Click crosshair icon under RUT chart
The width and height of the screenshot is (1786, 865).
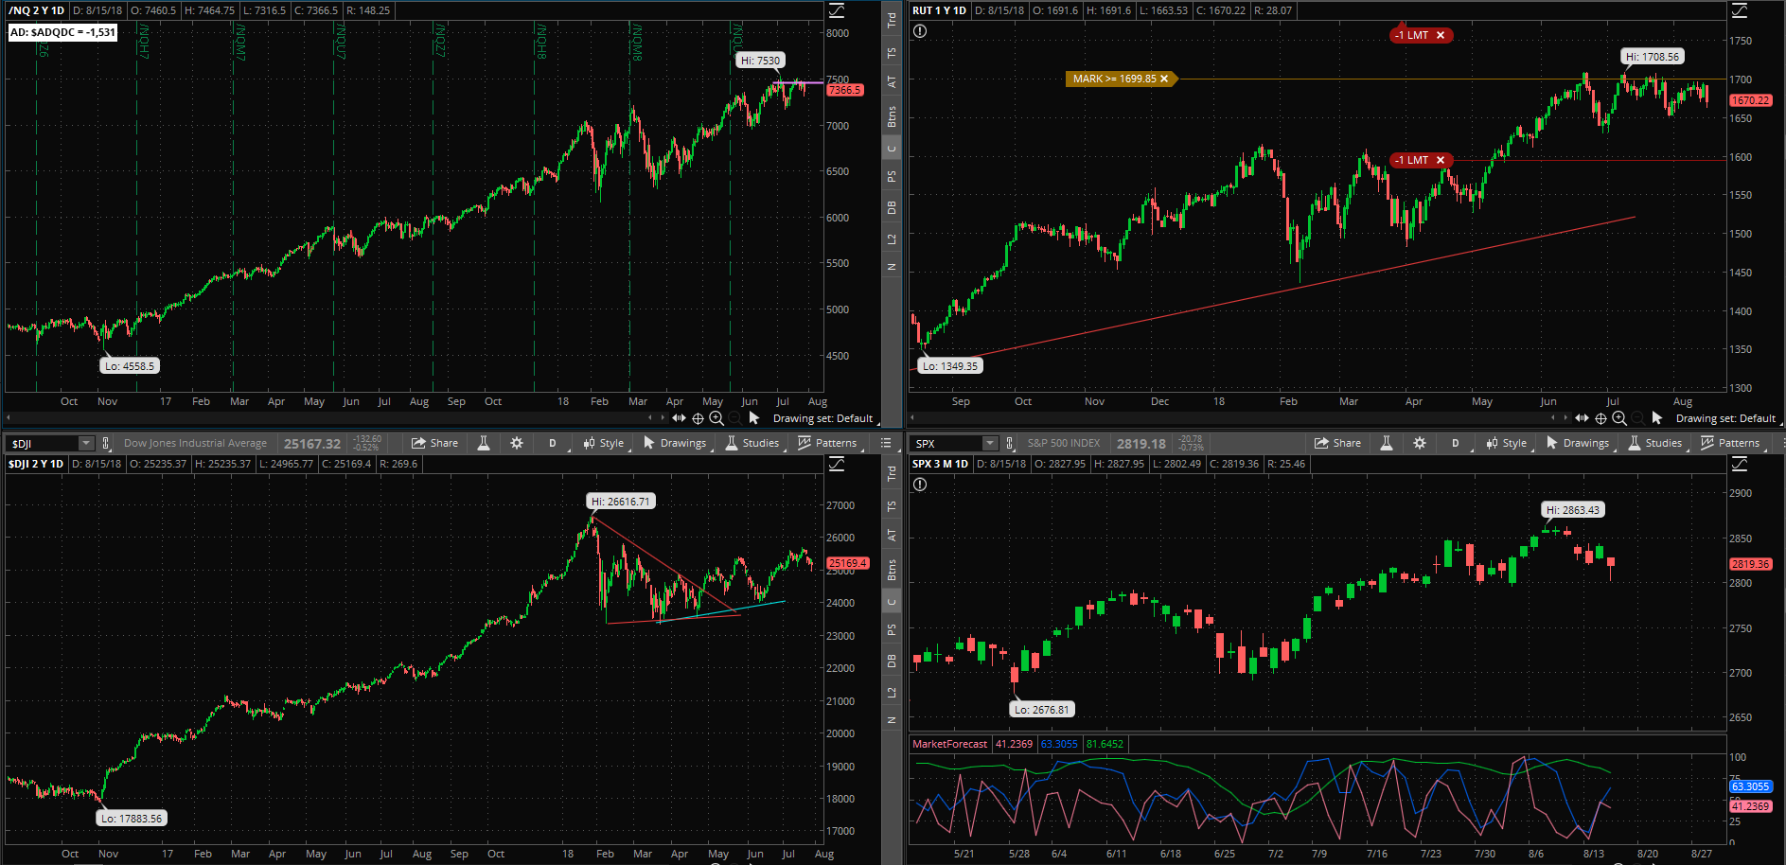coord(1600,418)
